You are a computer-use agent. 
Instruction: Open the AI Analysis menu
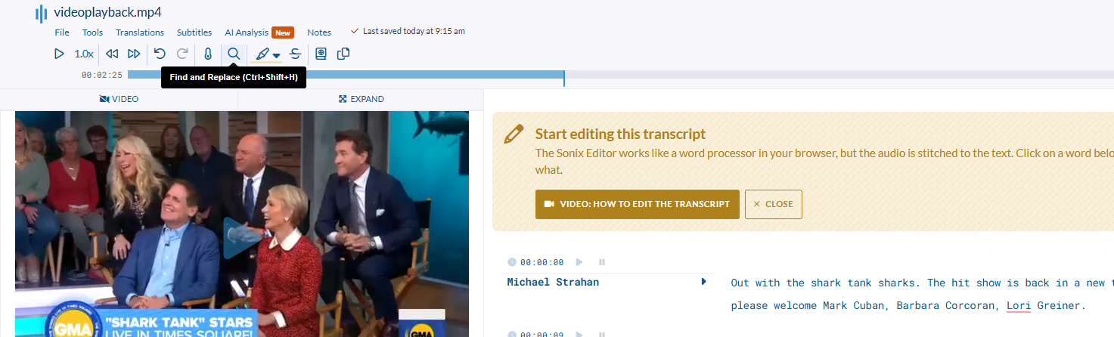pyautogui.click(x=247, y=32)
